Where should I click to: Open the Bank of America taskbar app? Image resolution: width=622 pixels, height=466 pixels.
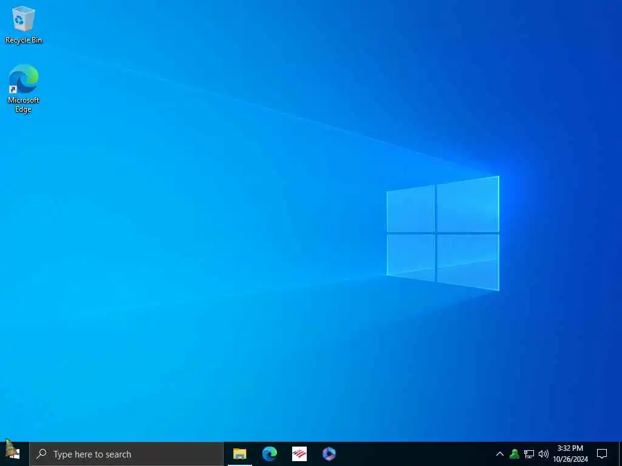point(299,454)
